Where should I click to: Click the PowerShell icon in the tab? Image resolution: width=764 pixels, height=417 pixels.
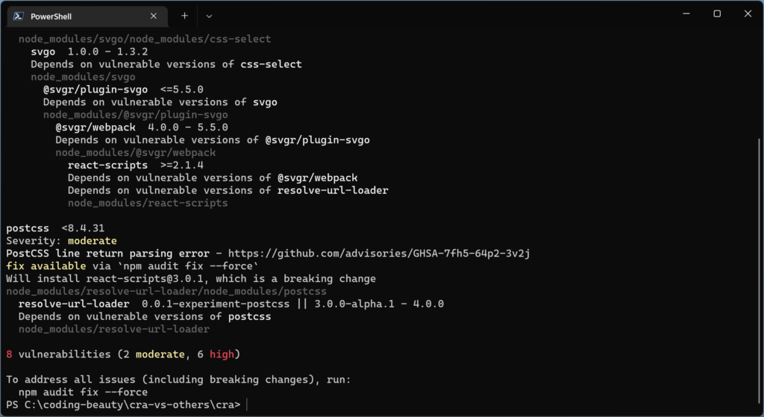[x=19, y=16]
